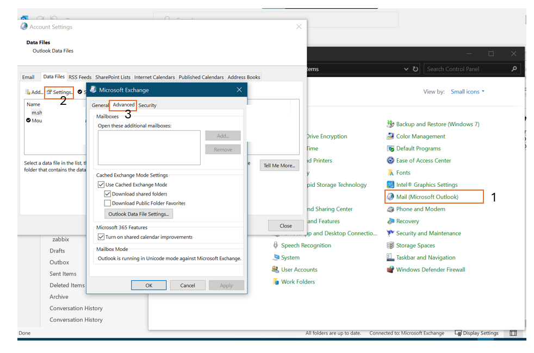The height and width of the screenshot is (353, 534).
Task: Enable Download Public Folder Favorites
Action: [x=108, y=203]
